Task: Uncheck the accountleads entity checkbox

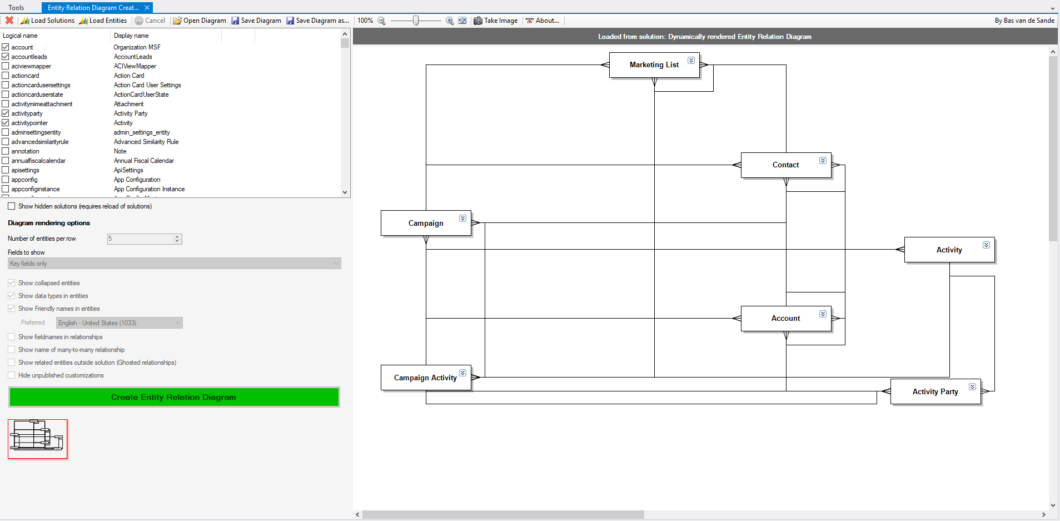Action: 6,57
